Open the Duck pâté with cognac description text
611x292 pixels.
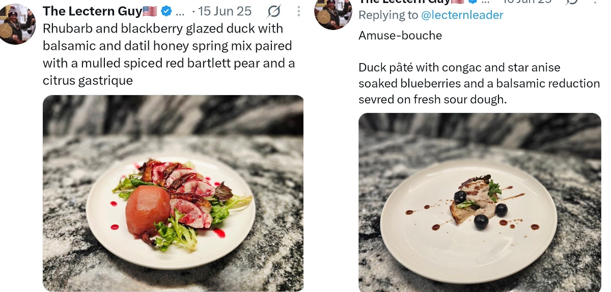click(479, 83)
